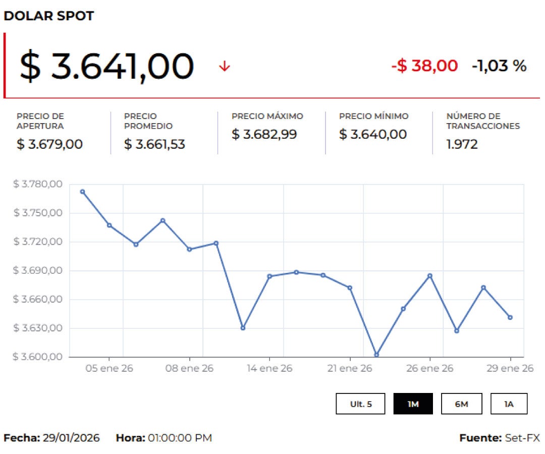545x454 pixels.
Task: Click the data point above 08 ene 26
Action: (x=189, y=249)
